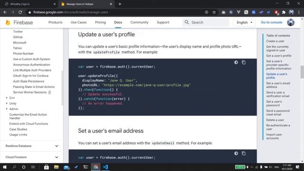
Task: Show hidden system tray icons
Action: pos(252,167)
